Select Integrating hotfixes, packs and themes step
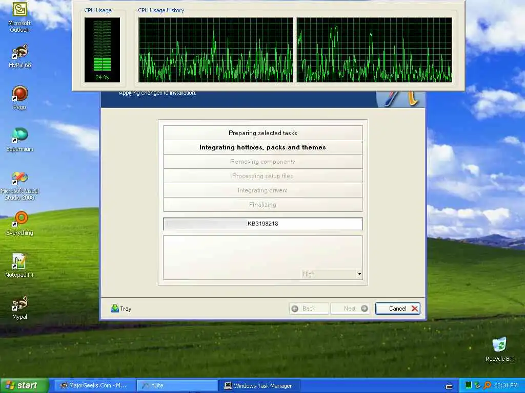The height and width of the screenshot is (393, 525). (263, 147)
